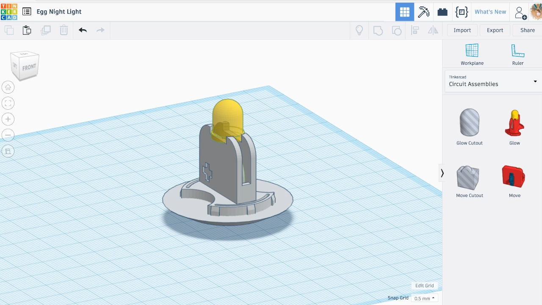Select the Workplane tool
The height and width of the screenshot is (305, 542).
click(472, 54)
